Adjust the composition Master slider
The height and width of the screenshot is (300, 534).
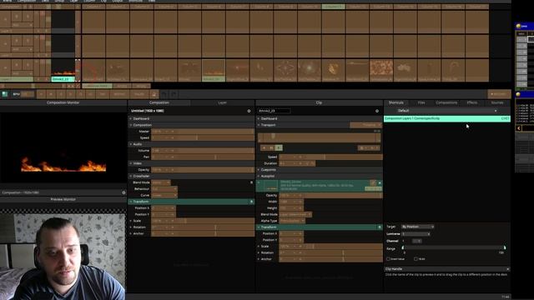pyautogui.click(x=203, y=132)
